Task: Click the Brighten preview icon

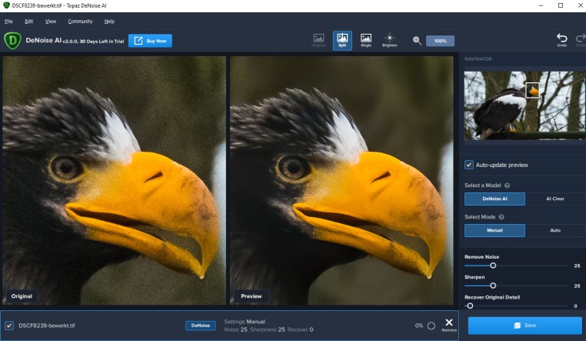Action: click(390, 40)
